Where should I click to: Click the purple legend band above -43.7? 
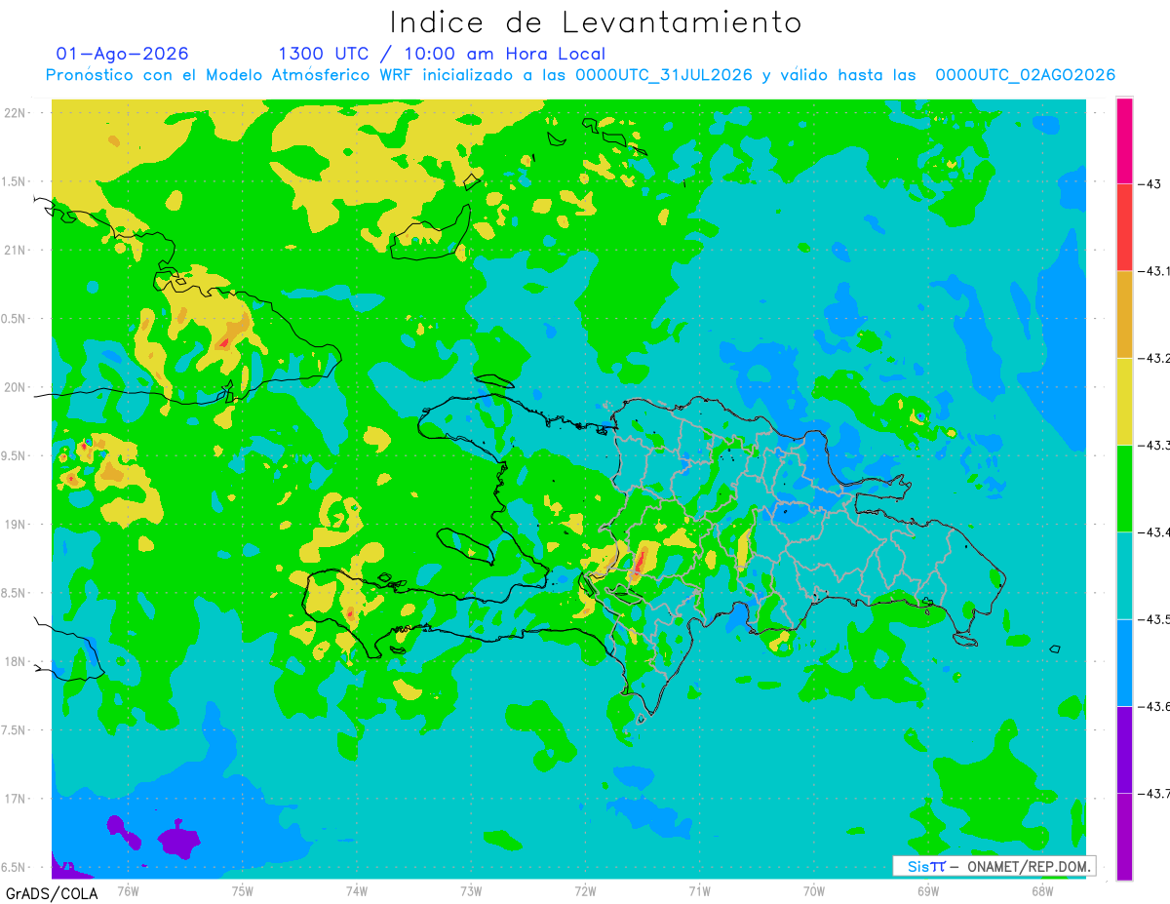pyautogui.click(x=1124, y=749)
